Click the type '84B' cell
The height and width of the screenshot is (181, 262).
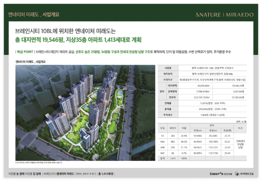162,147
